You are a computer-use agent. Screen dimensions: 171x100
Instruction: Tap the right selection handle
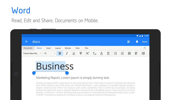pyautogui.click(x=67, y=73)
